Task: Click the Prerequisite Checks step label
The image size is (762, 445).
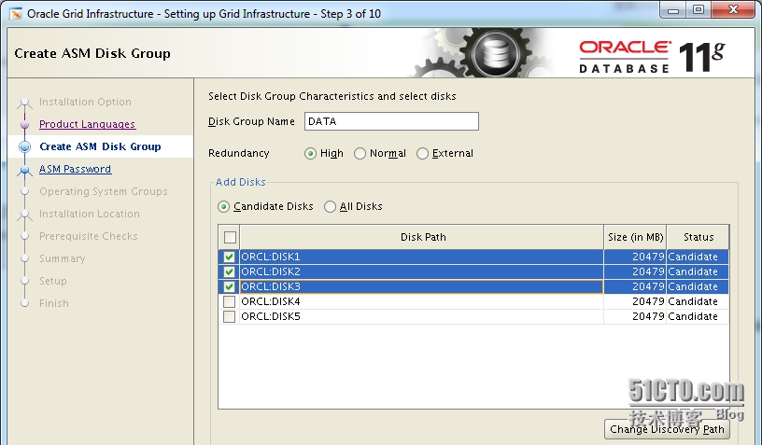Action: [x=89, y=236]
